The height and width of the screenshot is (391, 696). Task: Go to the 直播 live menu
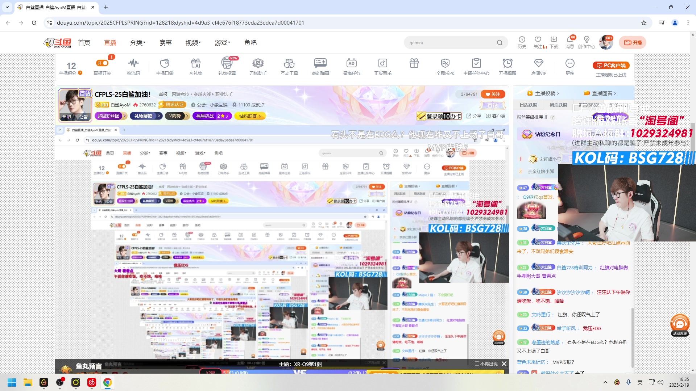click(x=110, y=43)
